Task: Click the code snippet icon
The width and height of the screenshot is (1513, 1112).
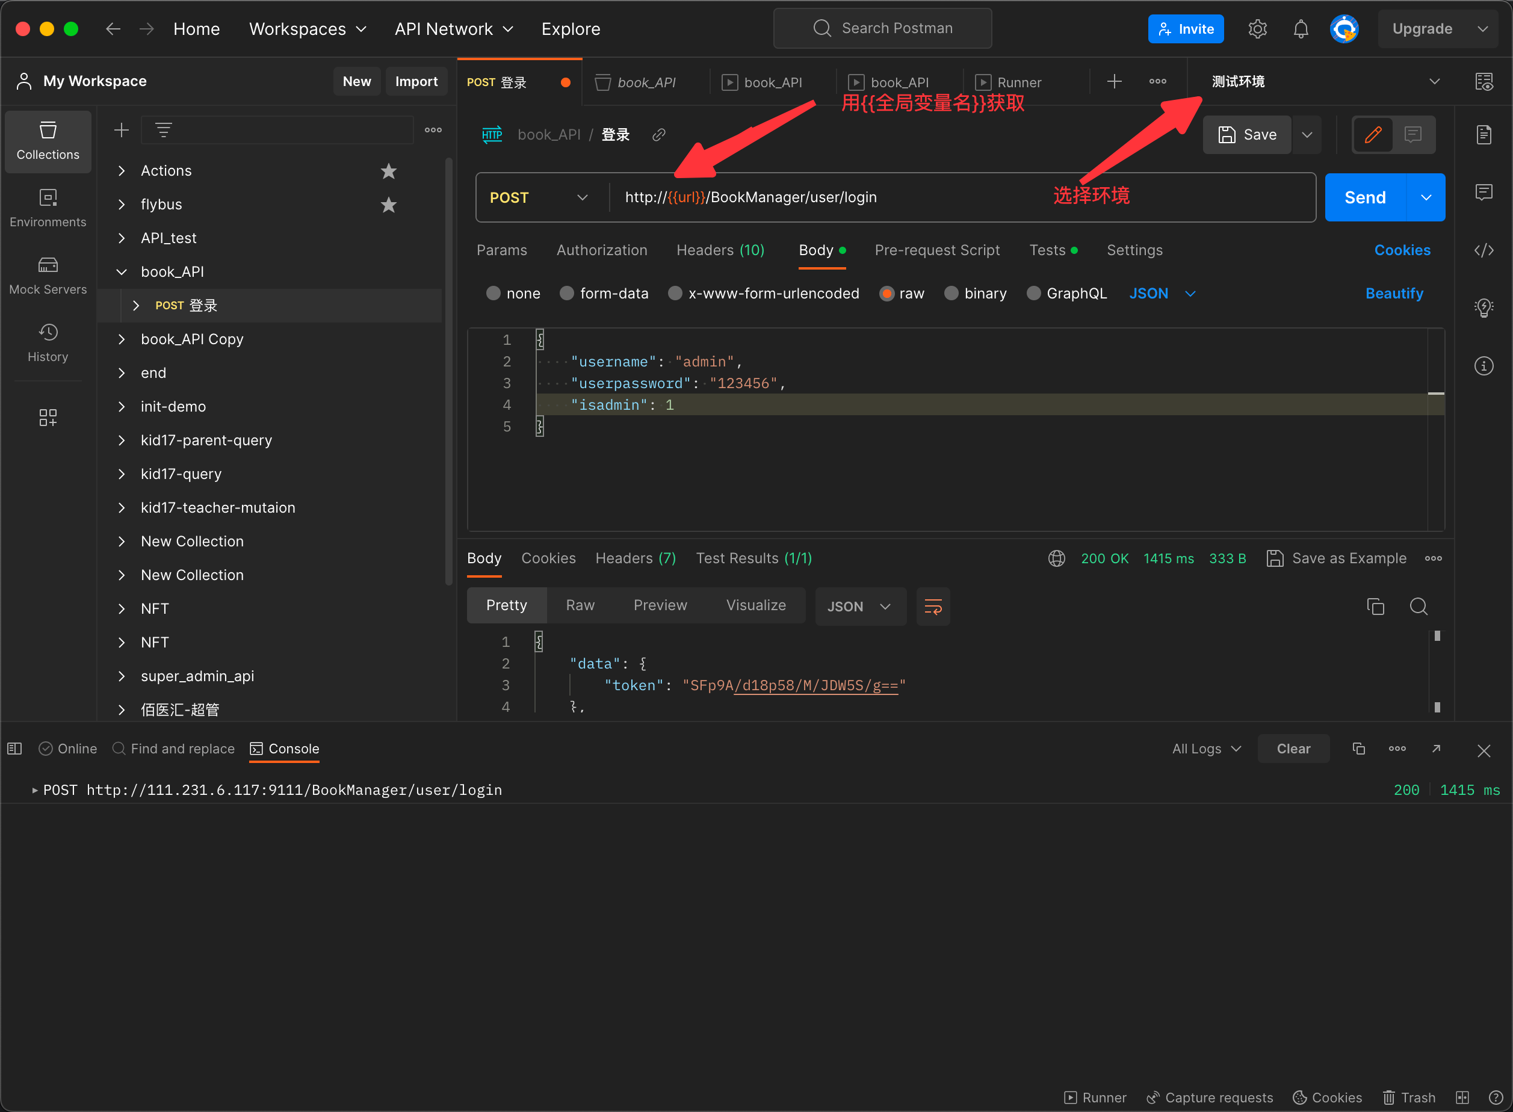Action: tap(1484, 250)
